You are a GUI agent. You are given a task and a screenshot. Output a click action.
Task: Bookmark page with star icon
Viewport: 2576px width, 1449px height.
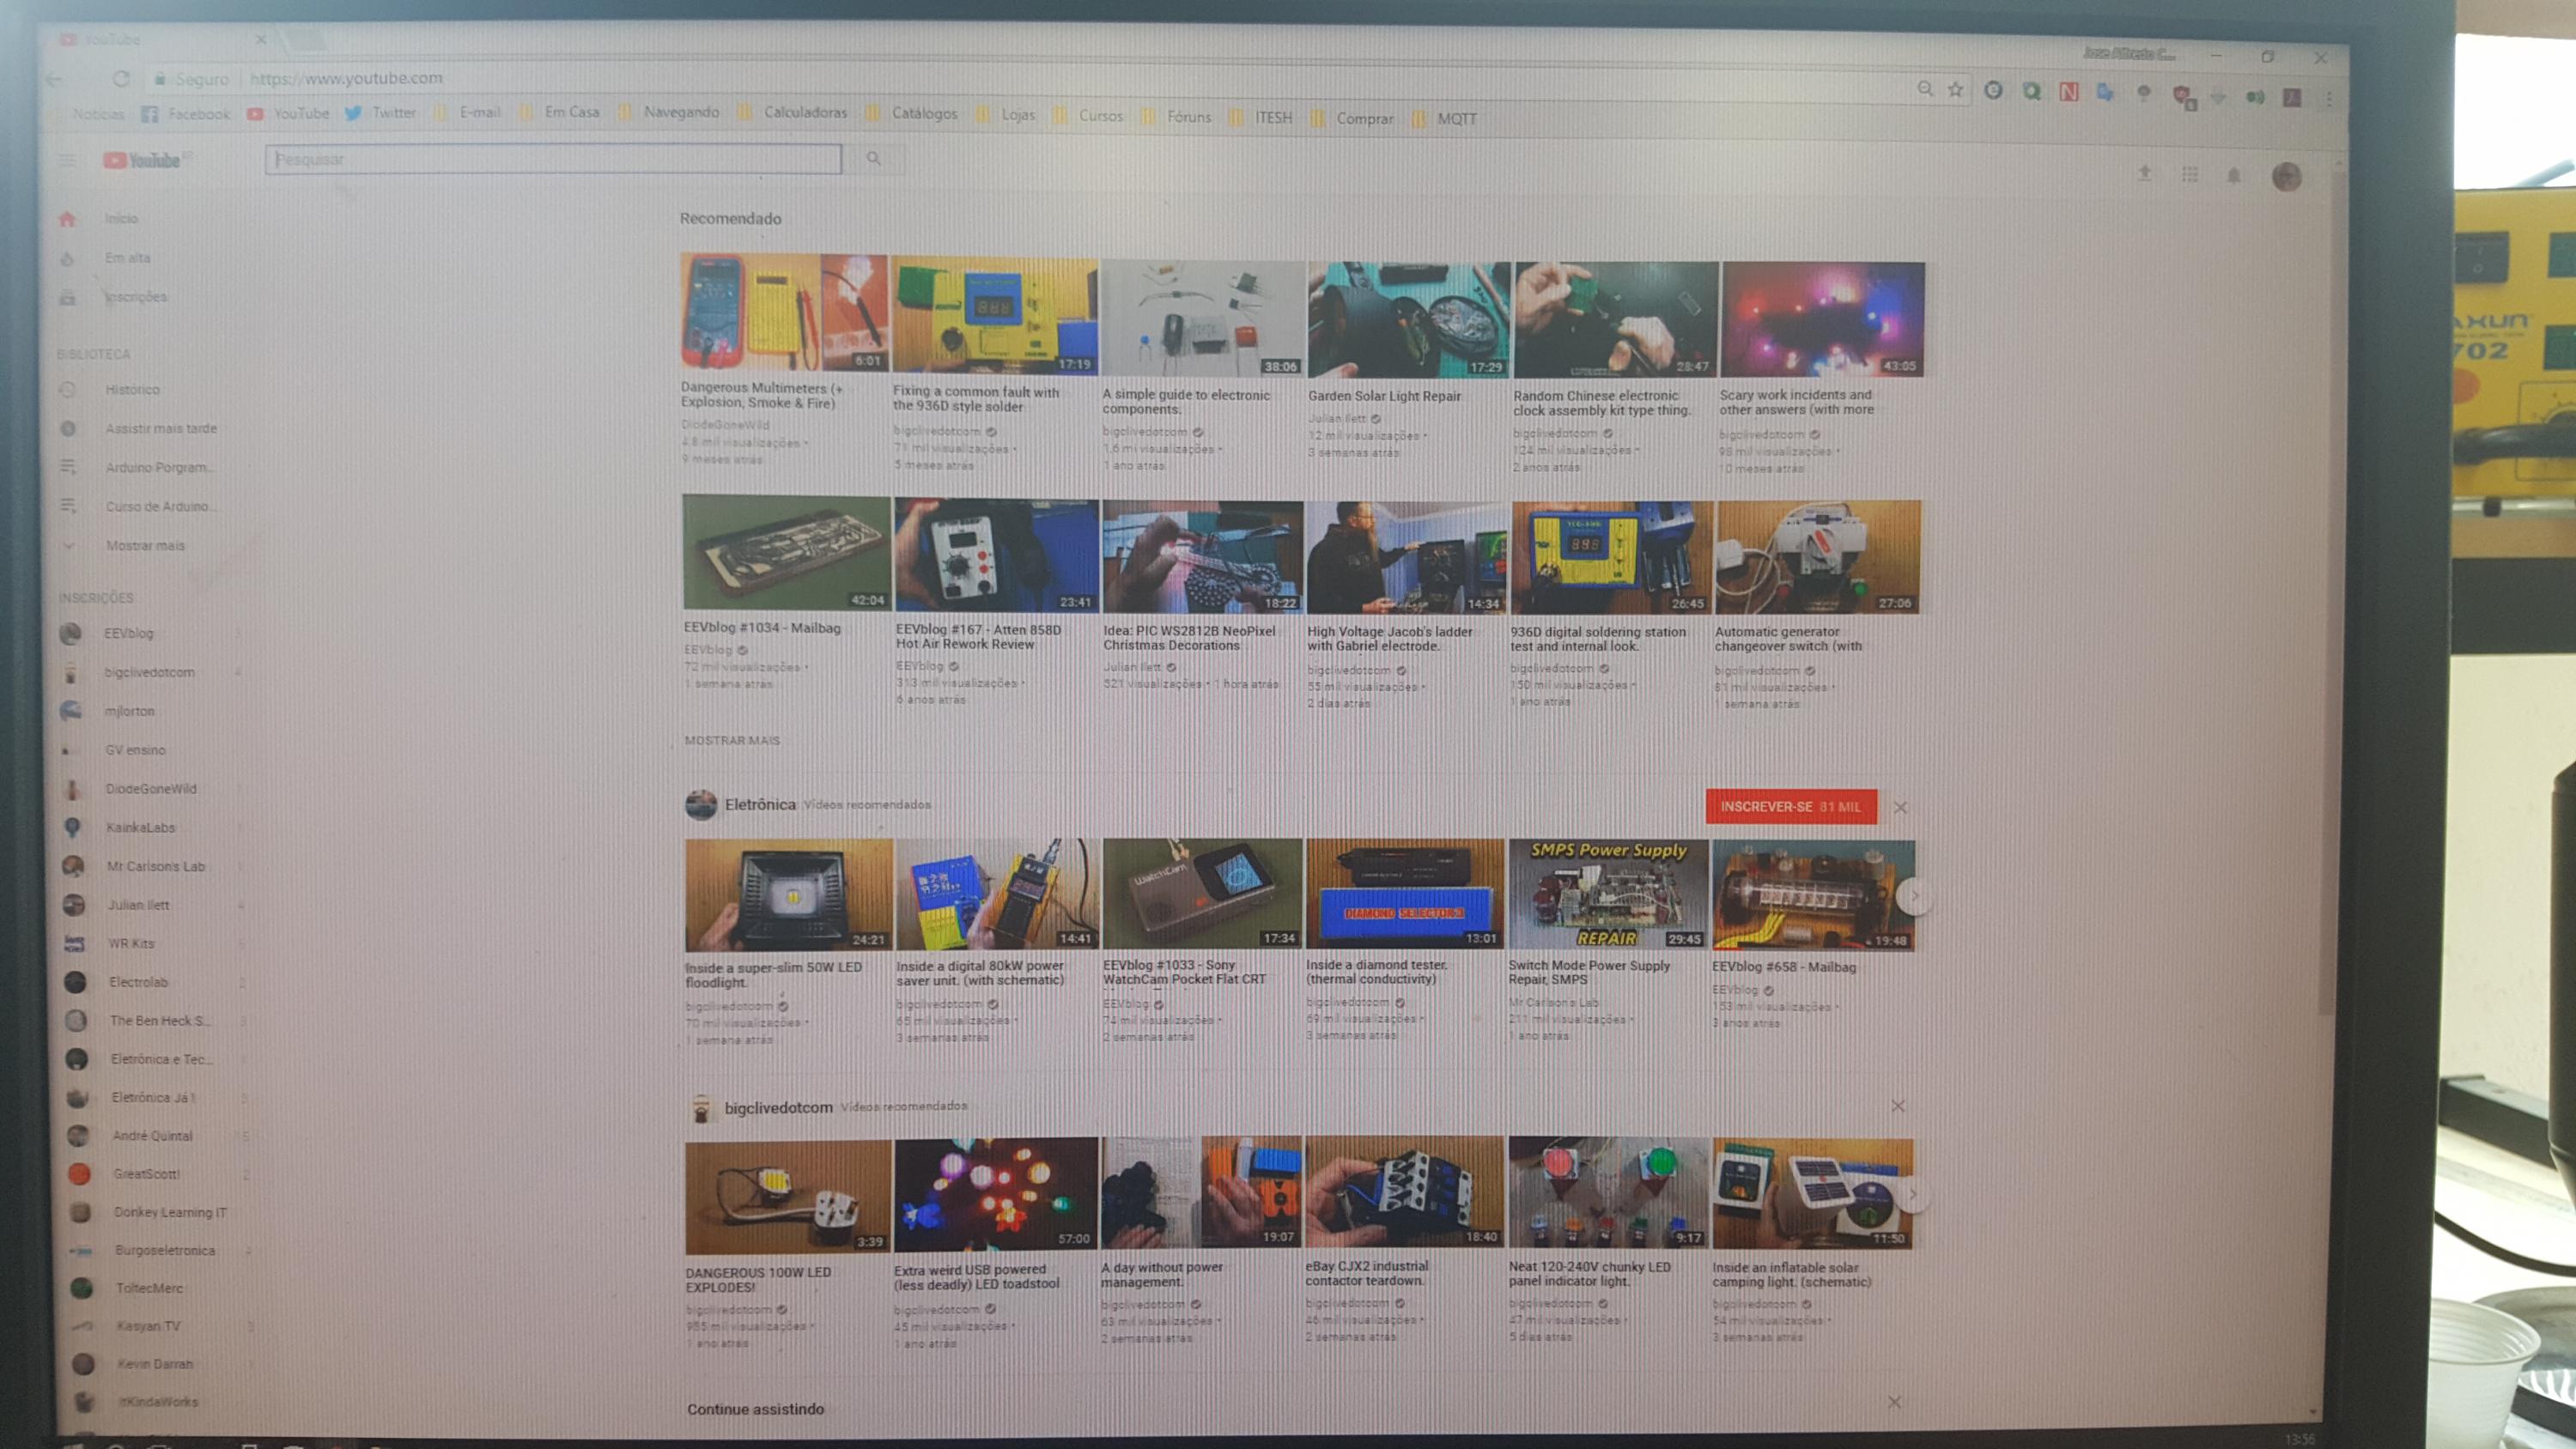coord(1955,90)
